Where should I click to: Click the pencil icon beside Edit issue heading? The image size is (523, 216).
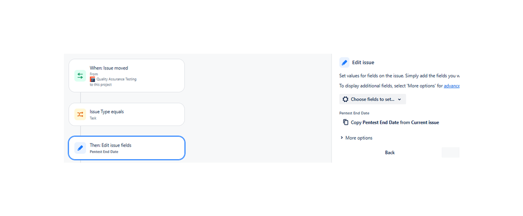(344, 63)
